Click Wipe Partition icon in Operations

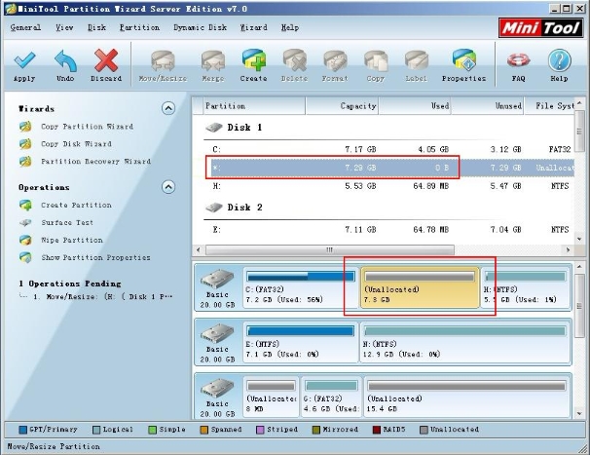tap(25, 240)
